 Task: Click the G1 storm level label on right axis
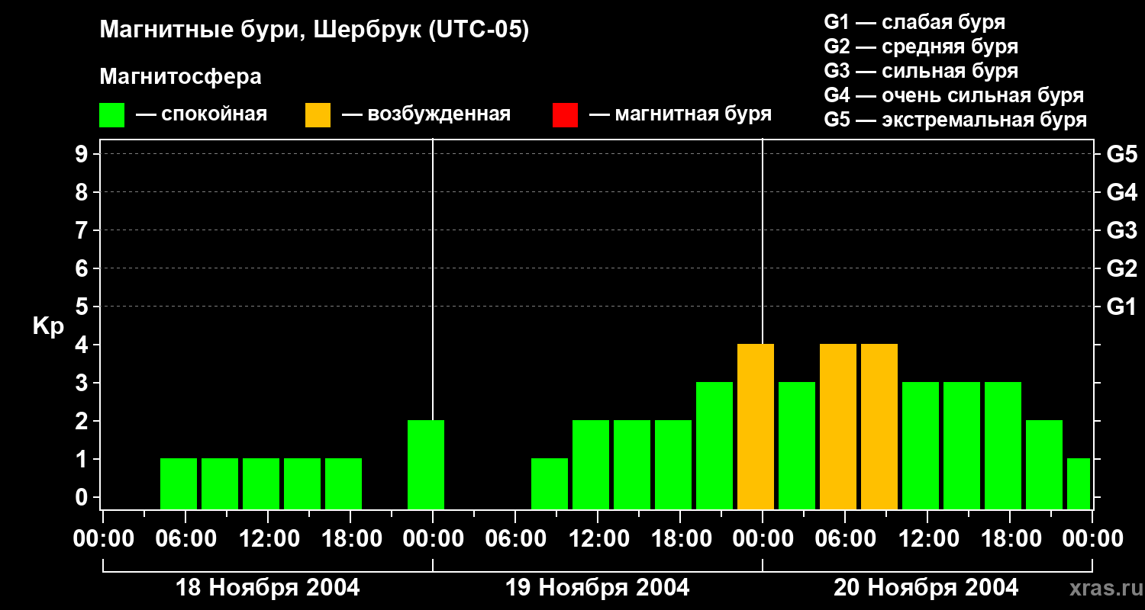[x=1121, y=307]
